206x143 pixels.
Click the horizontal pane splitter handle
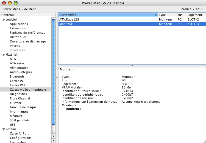[x=132, y=66]
